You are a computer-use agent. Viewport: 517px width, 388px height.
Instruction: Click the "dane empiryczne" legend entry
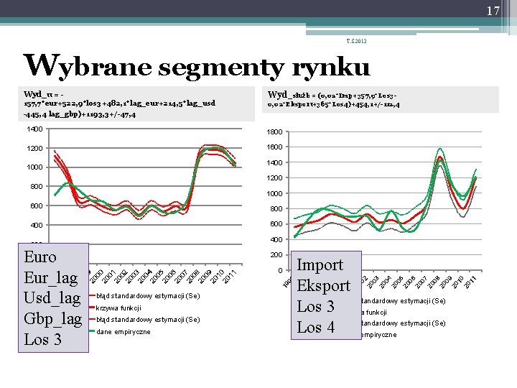point(124,332)
